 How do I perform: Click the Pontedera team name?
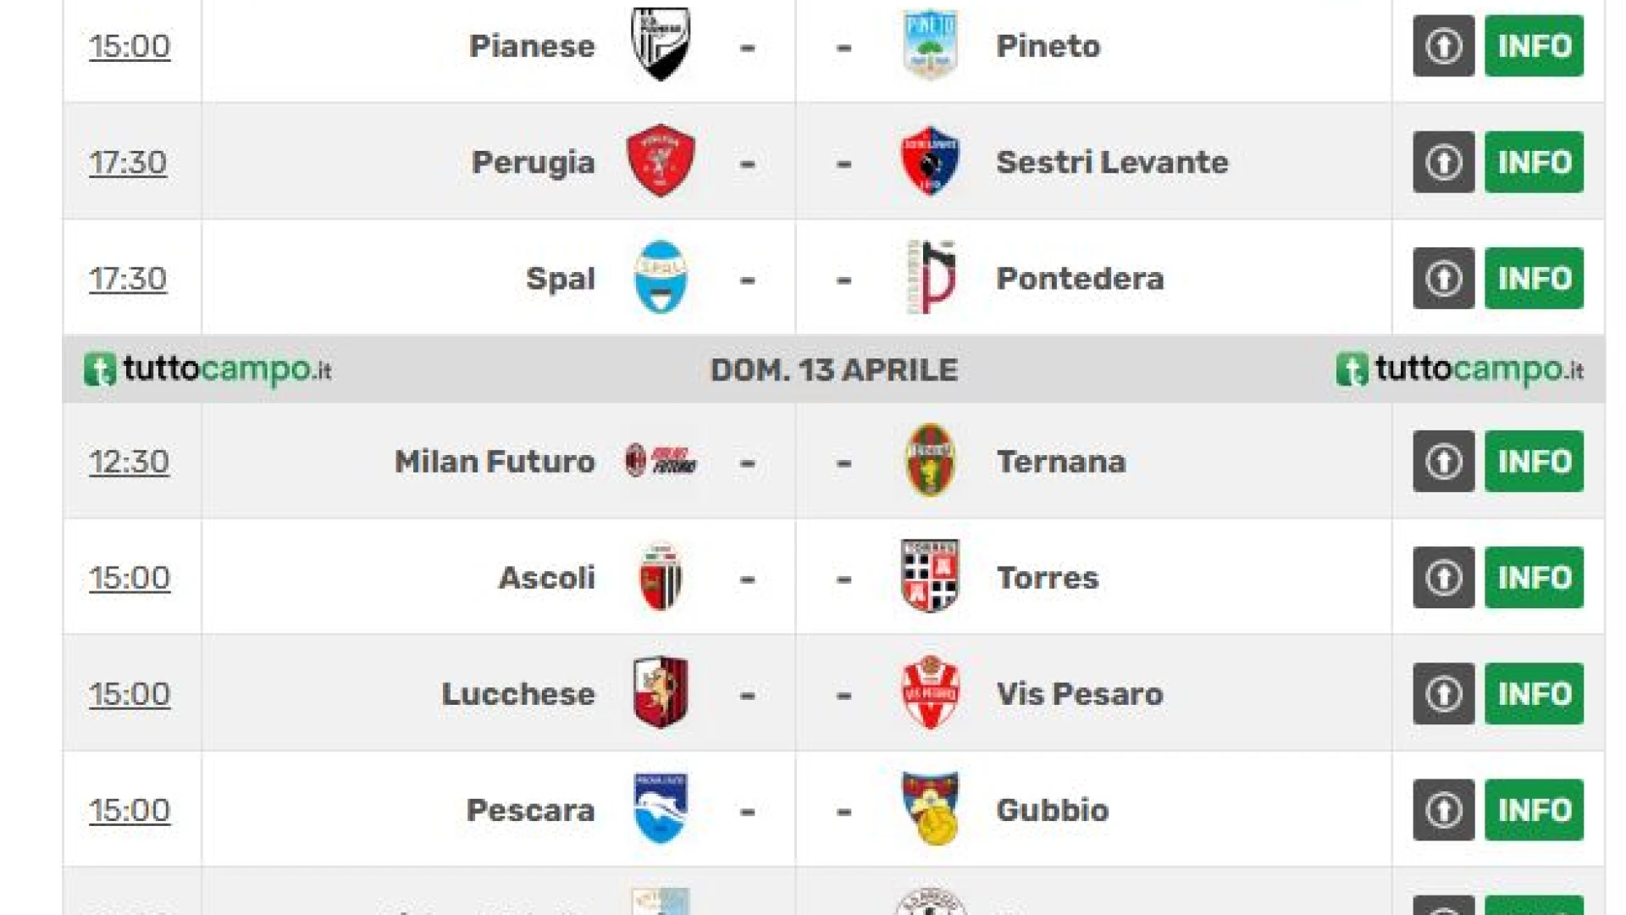pyautogui.click(x=1080, y=279)
